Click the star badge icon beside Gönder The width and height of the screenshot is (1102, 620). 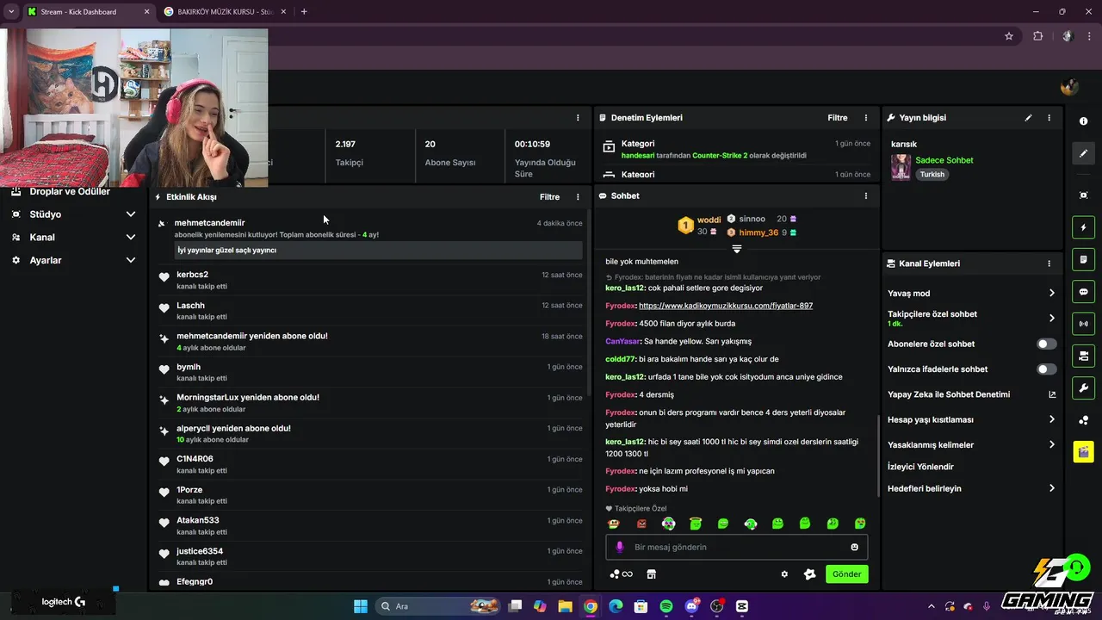click(809, 574)
